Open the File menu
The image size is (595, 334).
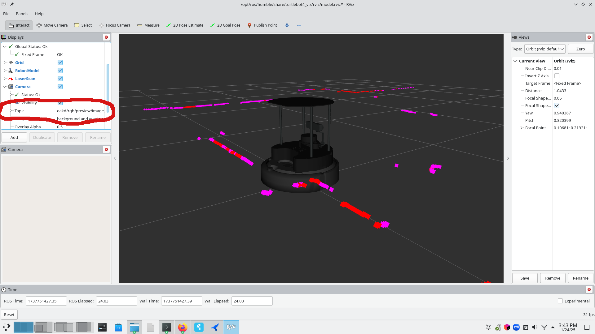(x=6, y=14)
